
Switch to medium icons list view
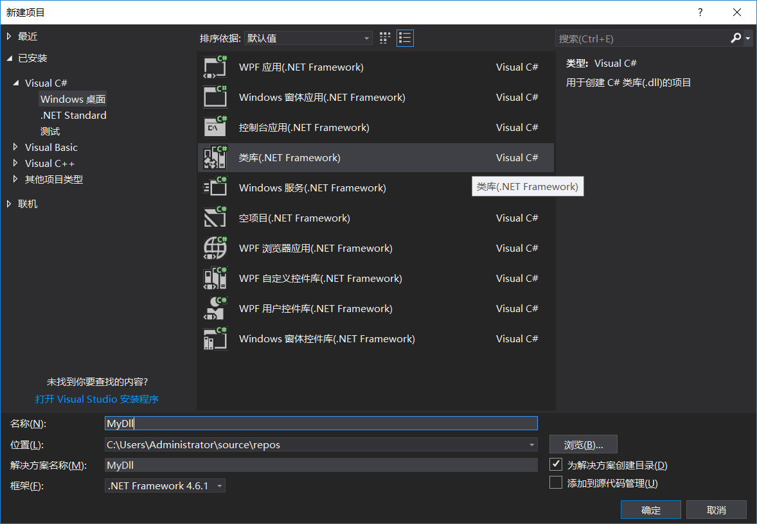405,38
